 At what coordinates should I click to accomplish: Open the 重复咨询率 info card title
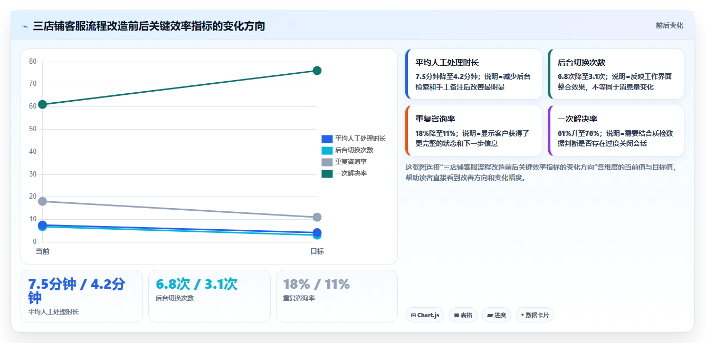point(435,119)
